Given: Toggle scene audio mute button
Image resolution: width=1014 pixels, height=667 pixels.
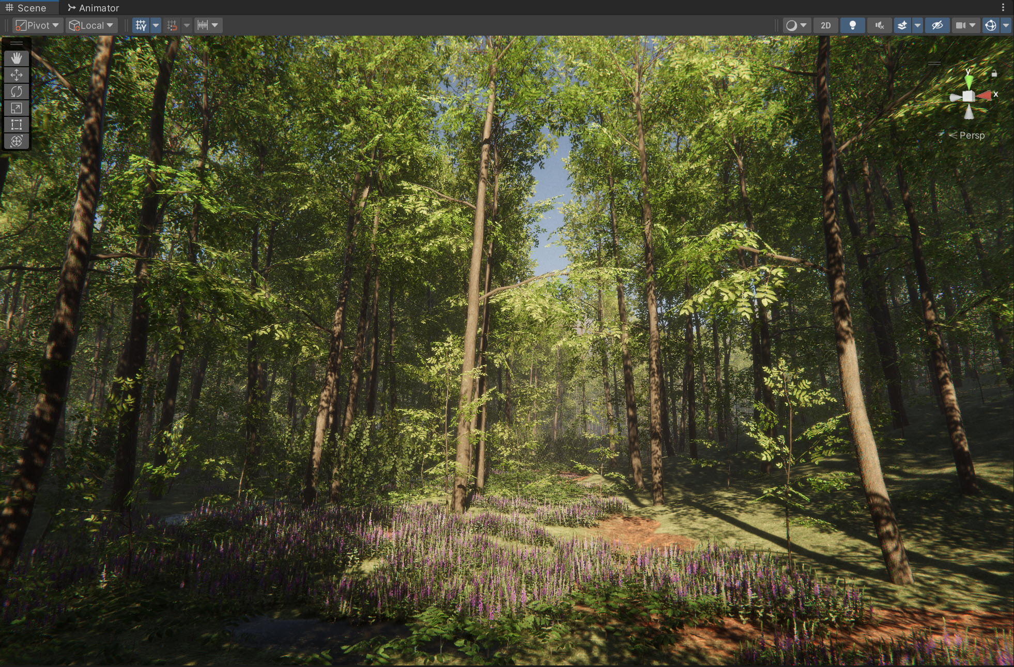Looking at the screenshot, I should point(879,25).
